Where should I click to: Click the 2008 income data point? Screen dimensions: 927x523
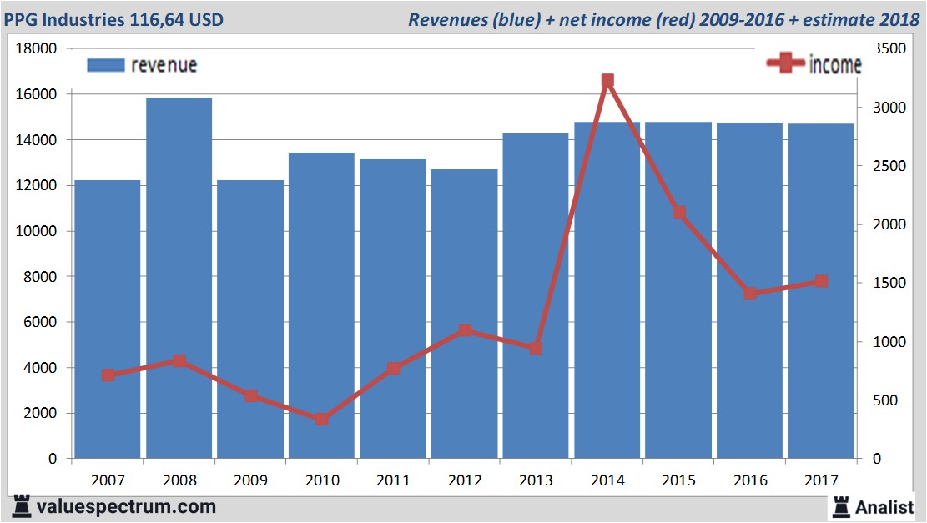[179, 360]
